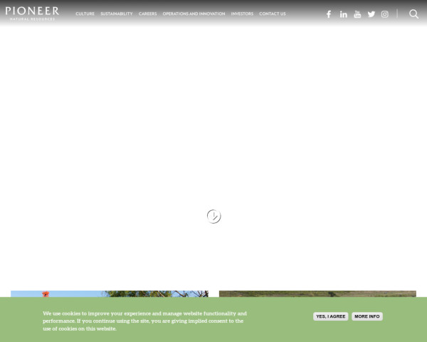
Task: Open Pioneer's Twitter profile
Action: [371, 14]
